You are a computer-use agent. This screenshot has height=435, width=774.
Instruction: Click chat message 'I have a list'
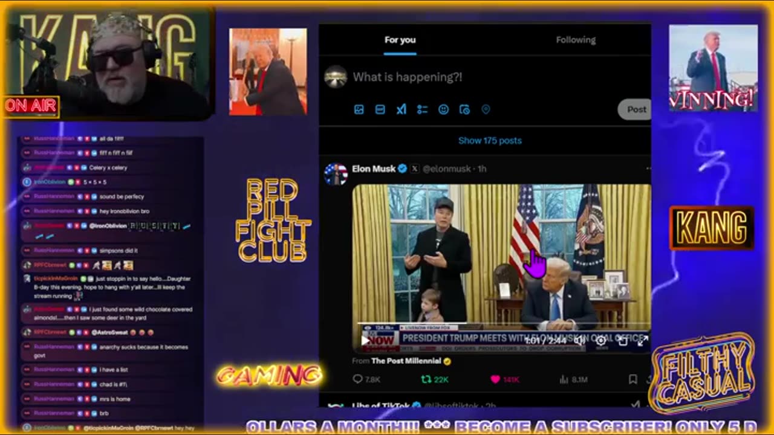point(114,369)
